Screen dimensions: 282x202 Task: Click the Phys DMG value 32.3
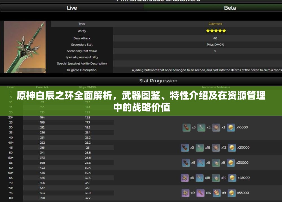tap(88, 178)
